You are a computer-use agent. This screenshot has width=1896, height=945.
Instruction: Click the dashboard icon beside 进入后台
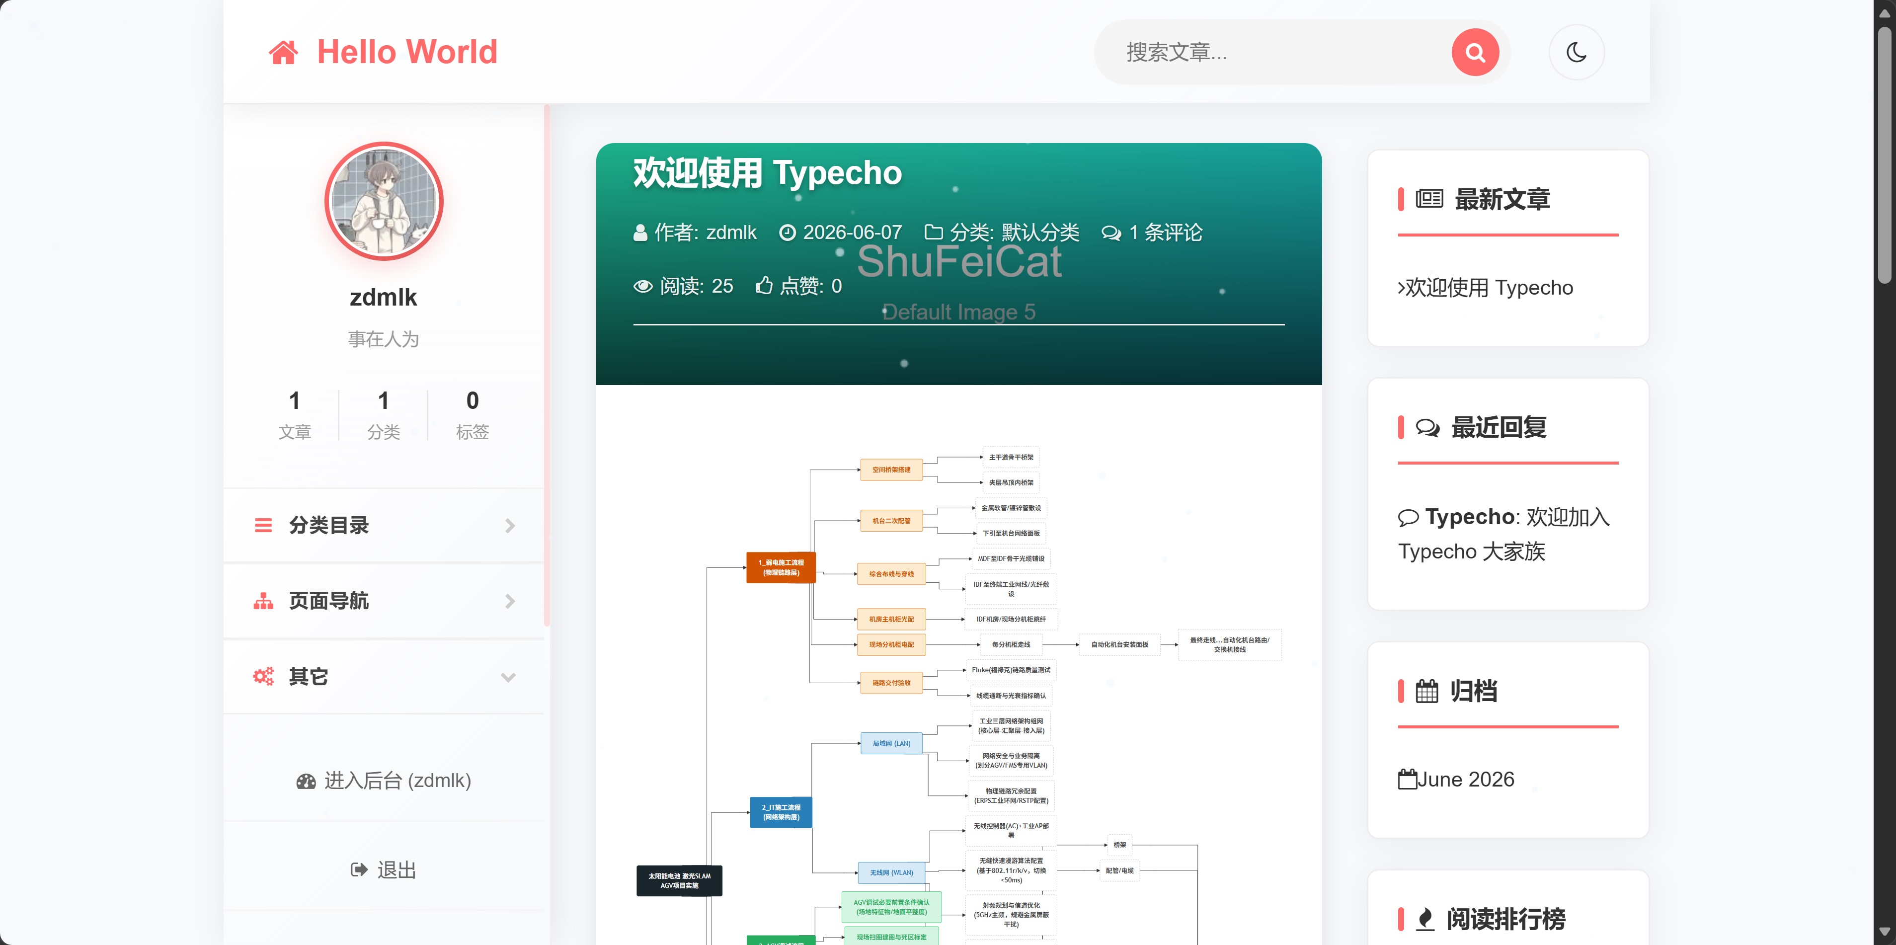tap(306, 781)
